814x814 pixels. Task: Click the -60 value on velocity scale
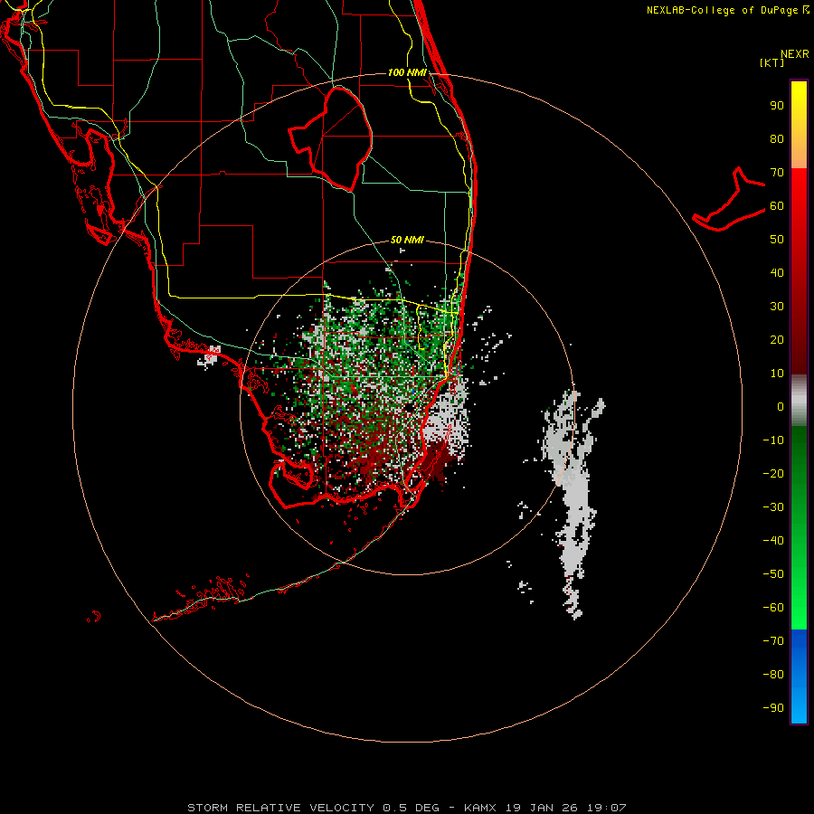[x=773, y=608]
